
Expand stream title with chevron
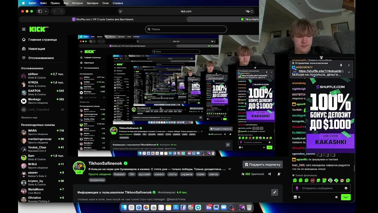point(230,169)
